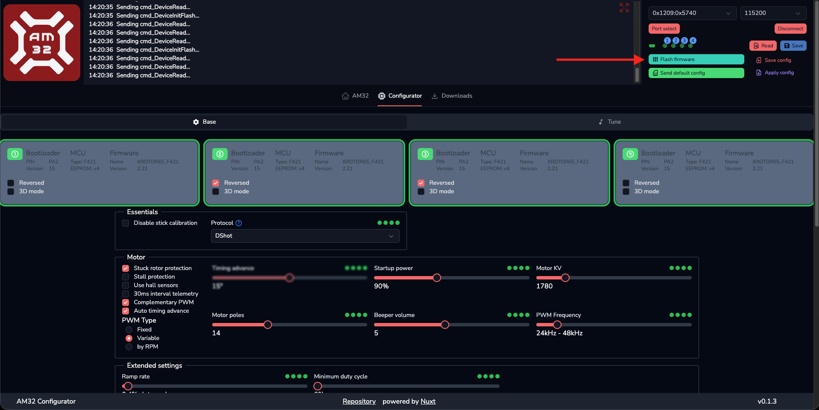Click the Send default config button
Screen dimensions: 819x410
click(x=696, y=73)
